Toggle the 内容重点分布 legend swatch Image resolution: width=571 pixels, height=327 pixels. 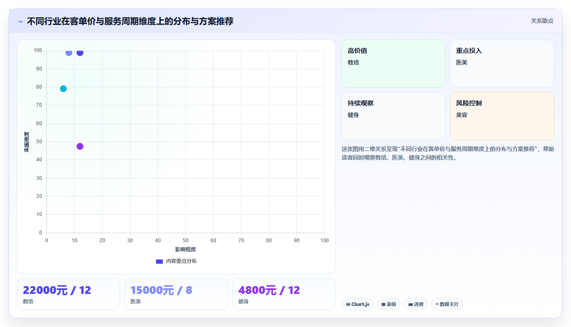click(159, 261)
